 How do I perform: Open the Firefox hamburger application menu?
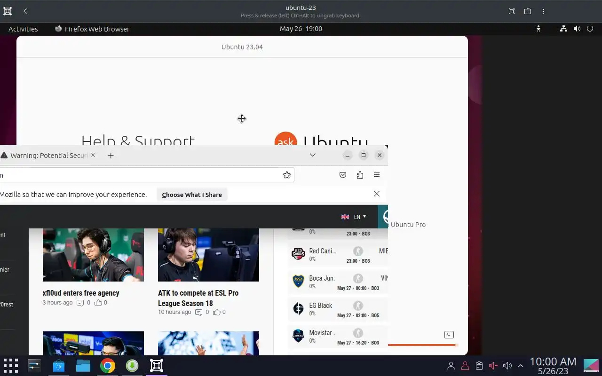[x=377, y=175]
